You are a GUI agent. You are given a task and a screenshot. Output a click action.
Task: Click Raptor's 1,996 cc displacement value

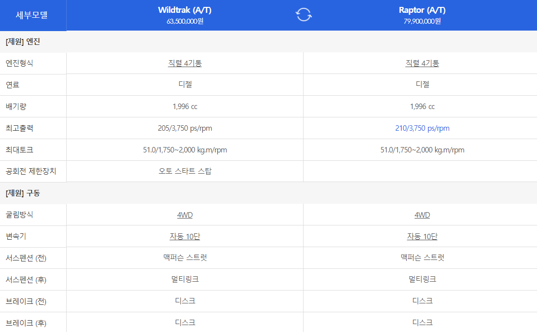tap(422, 107)
